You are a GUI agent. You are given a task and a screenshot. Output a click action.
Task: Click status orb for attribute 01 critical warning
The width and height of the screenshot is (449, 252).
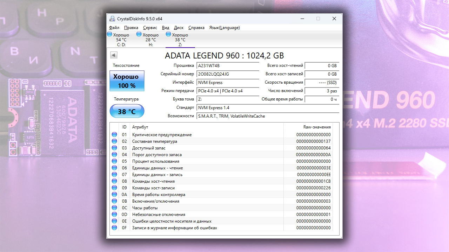[x=114, y=135]
